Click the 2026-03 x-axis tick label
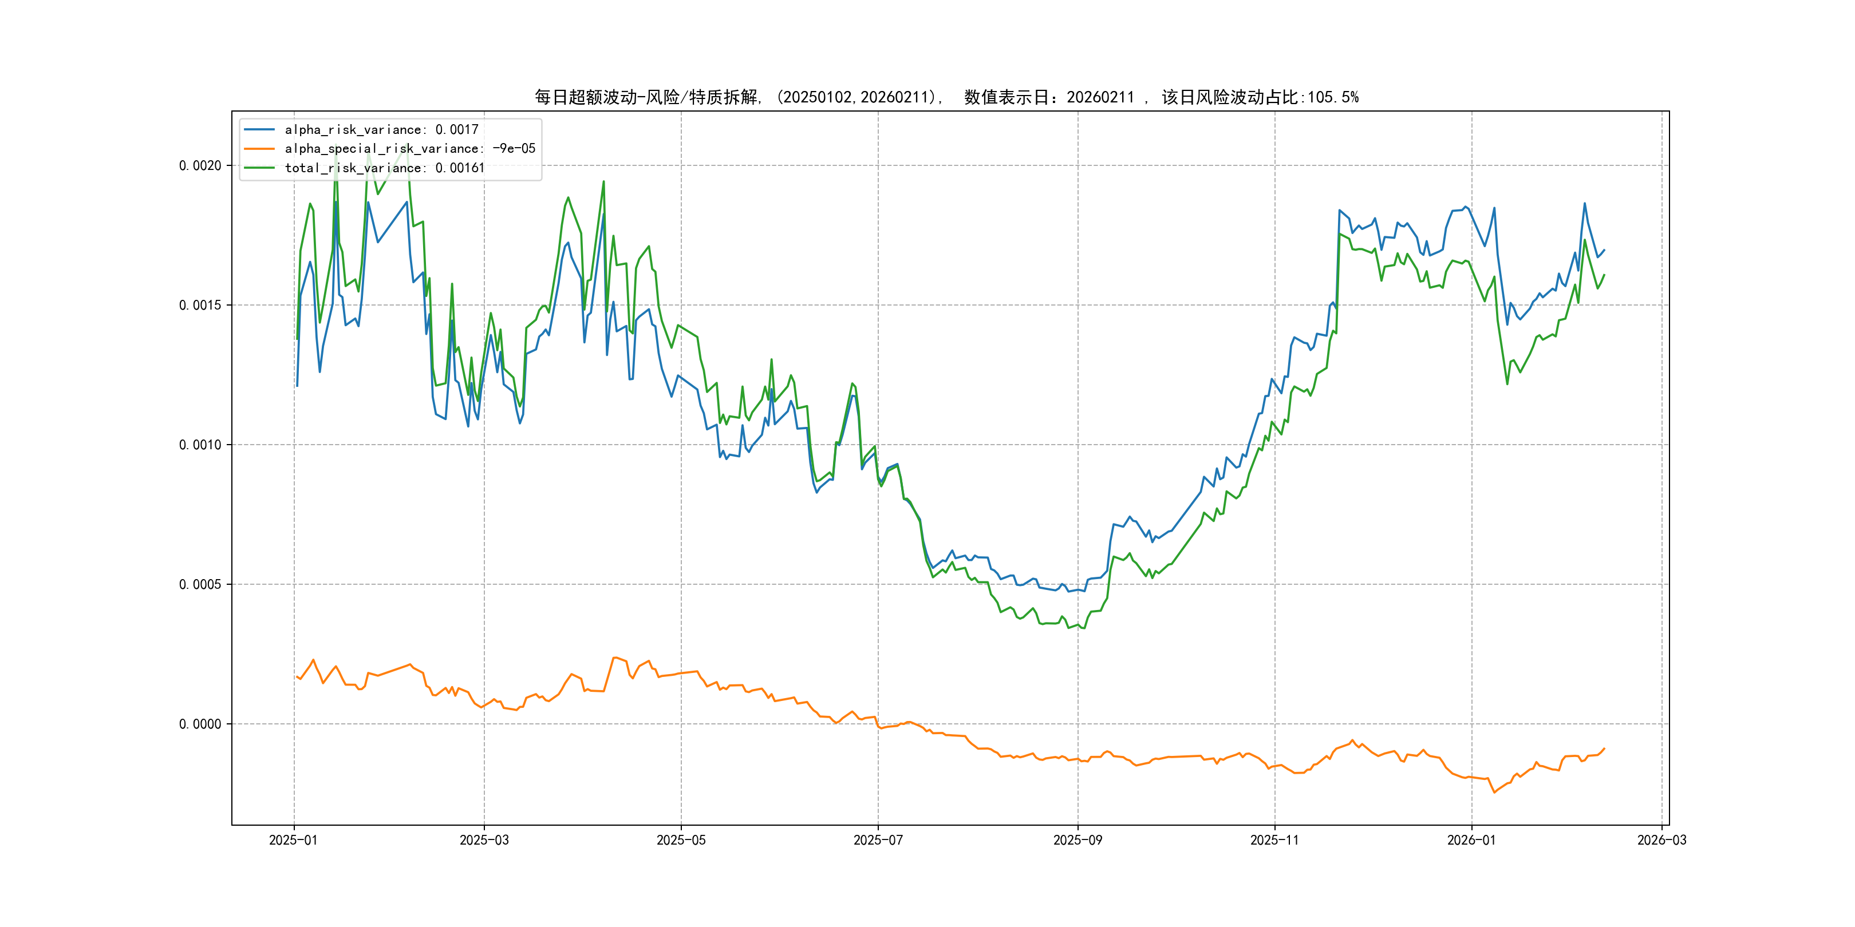The width and height of the screenshot is (1855, 927). click(1661, 840)
